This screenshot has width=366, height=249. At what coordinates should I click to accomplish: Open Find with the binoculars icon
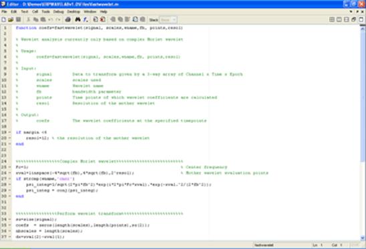(x=77, y=19)
